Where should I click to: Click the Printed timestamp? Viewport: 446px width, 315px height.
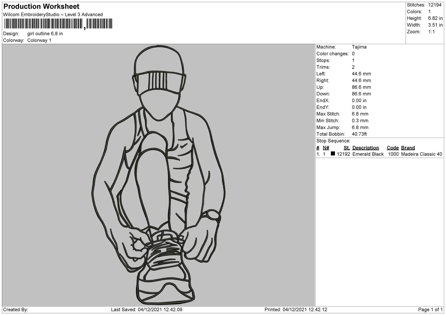tap(296, 310)
